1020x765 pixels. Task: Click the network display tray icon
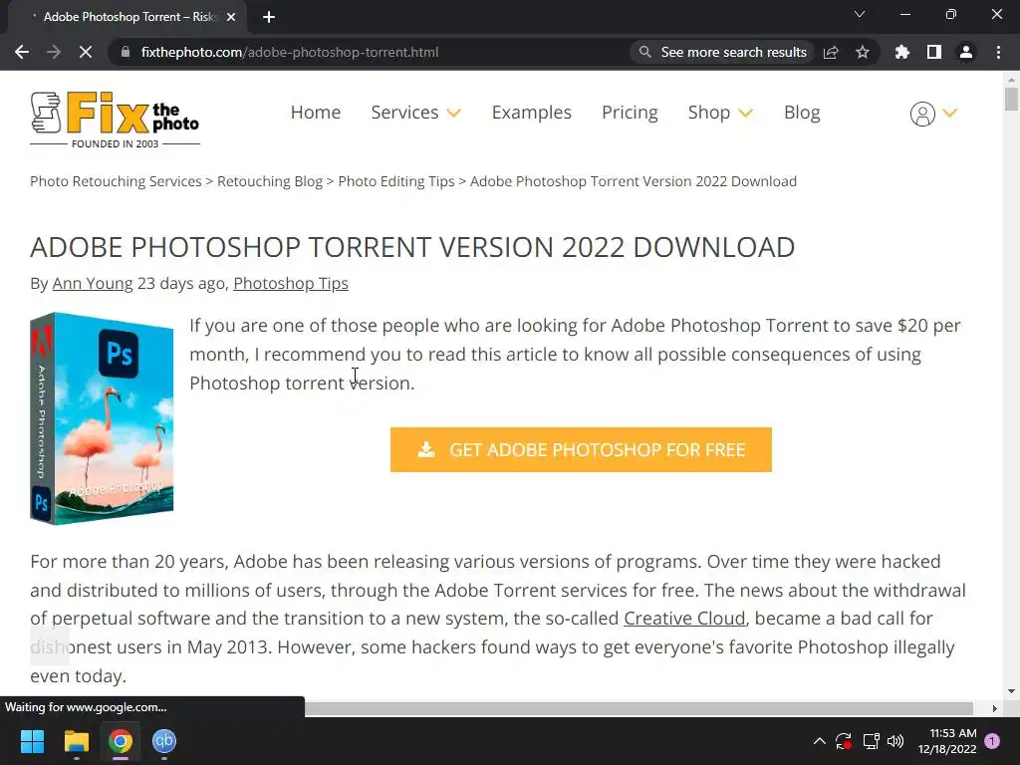point(871,741)
